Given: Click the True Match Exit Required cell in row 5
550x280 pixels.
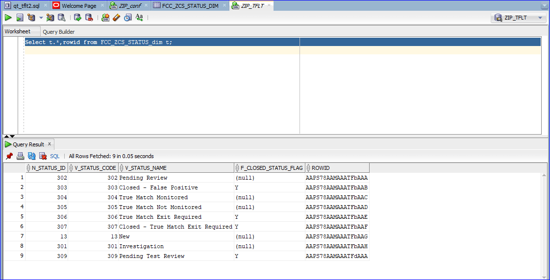Looking at the screenshot, I should [176, 217].
